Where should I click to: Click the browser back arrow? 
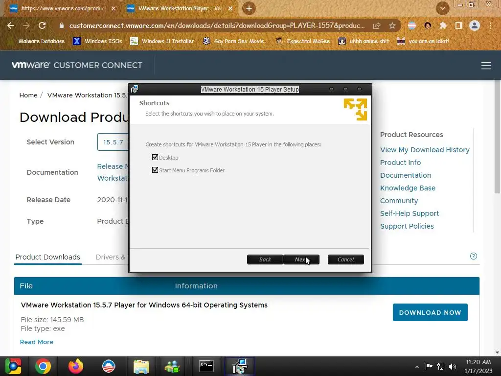[11, 25]
